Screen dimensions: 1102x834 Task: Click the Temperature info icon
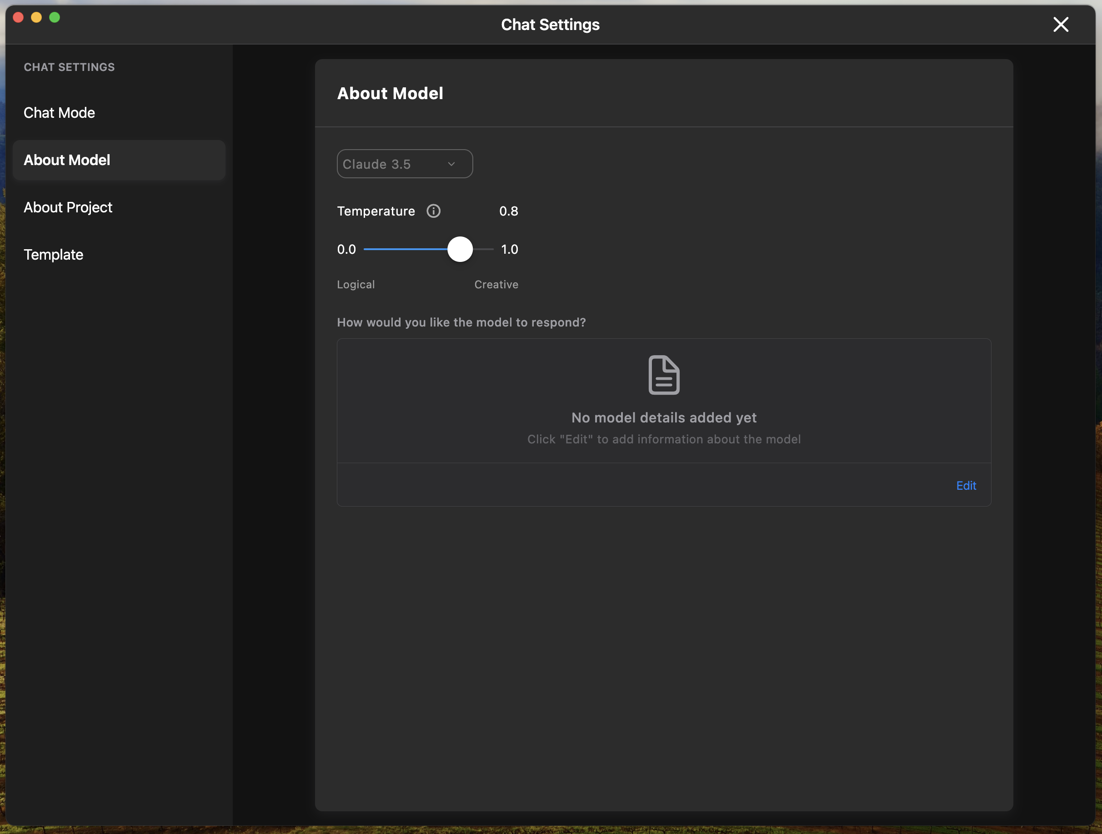[x=433, y=211]
